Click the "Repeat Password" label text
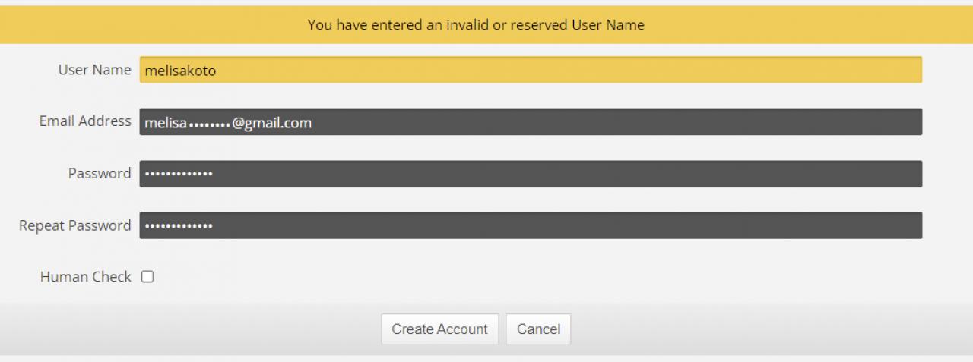Screen dimensions: 973x362 [x=75, y=226]
